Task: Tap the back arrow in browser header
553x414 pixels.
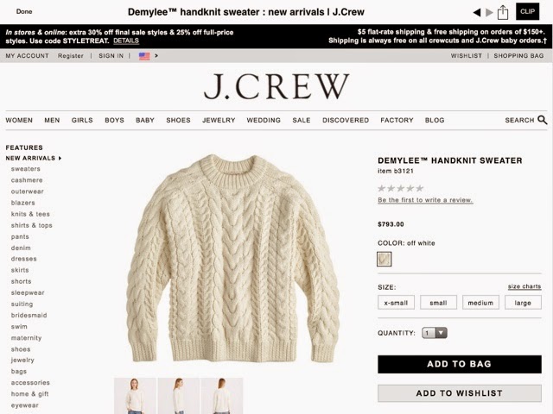Action: 477,13
